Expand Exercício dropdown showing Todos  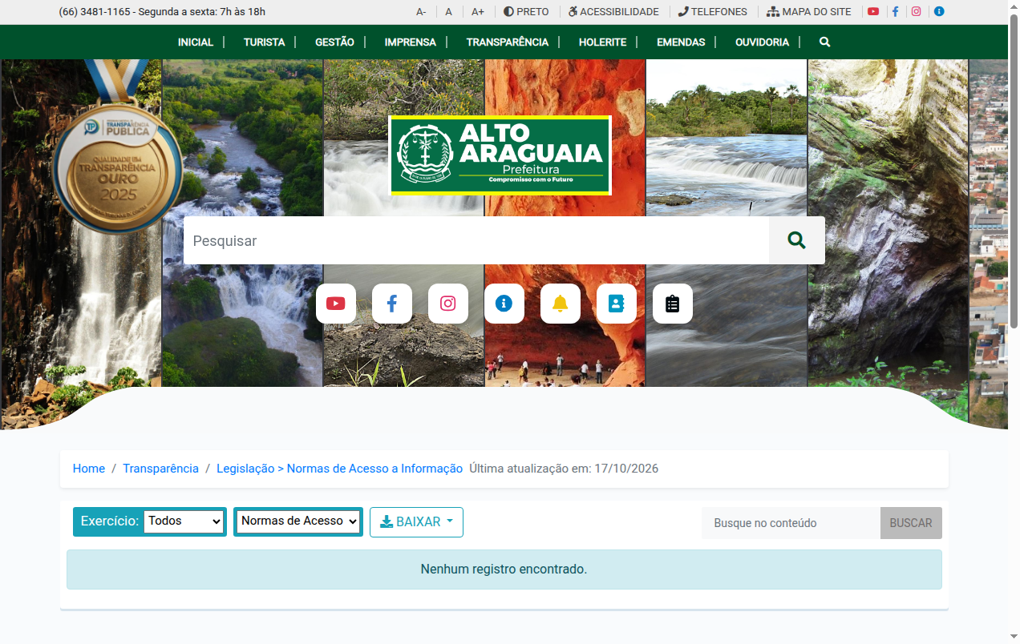(184, 521)
